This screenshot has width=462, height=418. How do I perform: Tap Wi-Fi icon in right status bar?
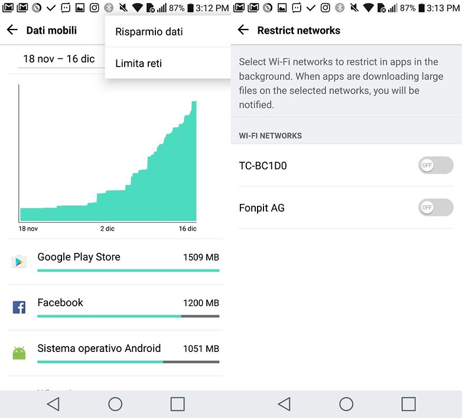(368, 8)
